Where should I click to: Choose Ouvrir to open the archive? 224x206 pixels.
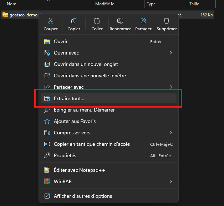(x=61, y=42)
